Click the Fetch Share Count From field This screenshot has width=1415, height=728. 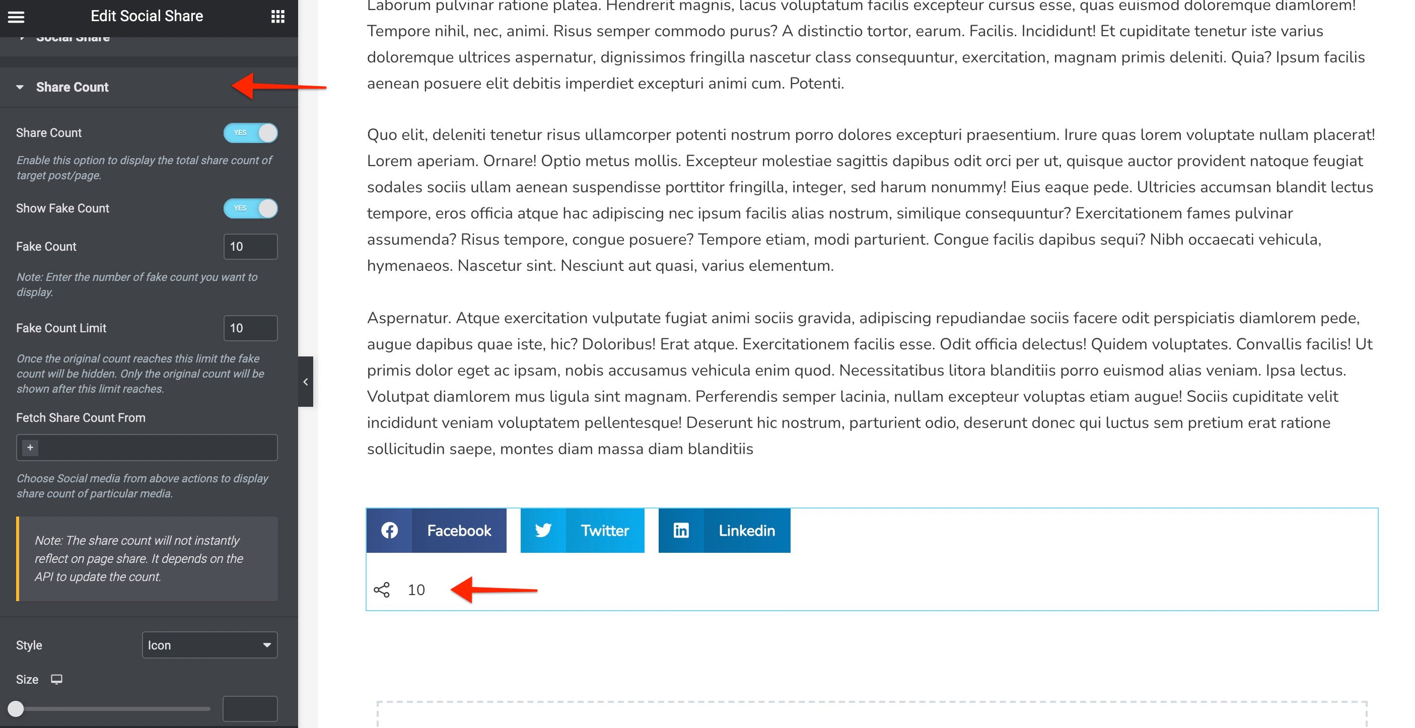pos(148,449)
